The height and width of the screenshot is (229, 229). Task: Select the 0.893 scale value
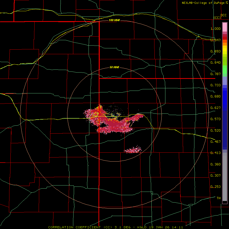pos(216,51)
